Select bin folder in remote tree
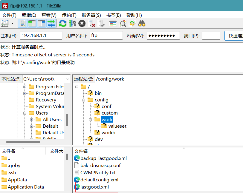The image size is (243, 193). [98, 93]
